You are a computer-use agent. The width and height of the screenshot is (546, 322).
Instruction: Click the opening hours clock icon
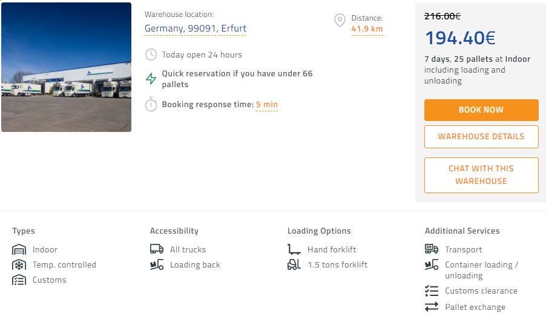151,54
